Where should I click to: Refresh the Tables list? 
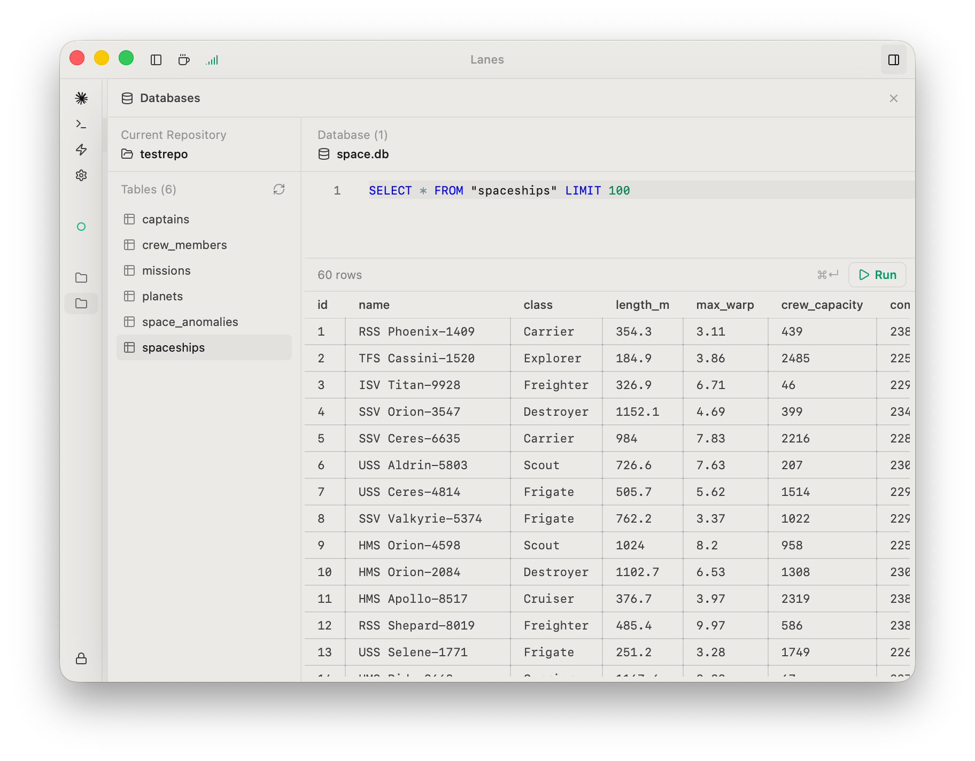click(279, 189)
